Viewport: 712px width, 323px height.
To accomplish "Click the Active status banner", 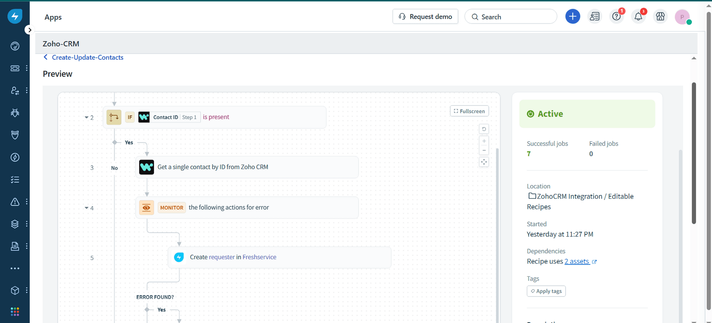I will [587, 114].
